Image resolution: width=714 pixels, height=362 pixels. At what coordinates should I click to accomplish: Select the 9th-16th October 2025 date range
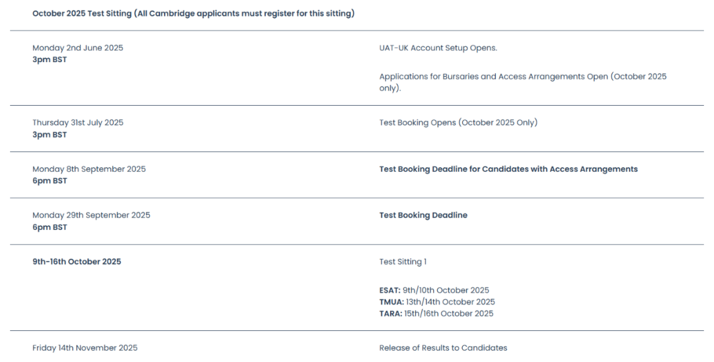77,262
